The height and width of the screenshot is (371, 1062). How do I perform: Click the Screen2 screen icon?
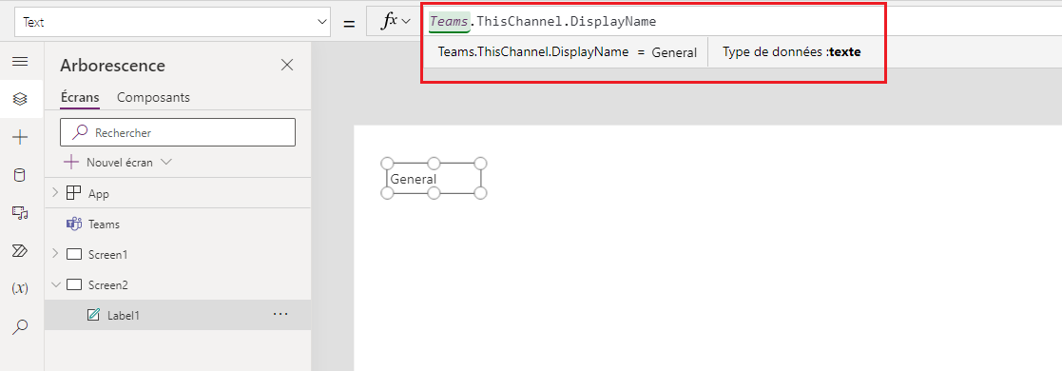74,285
